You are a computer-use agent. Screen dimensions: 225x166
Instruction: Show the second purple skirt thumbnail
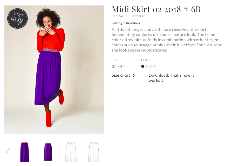pyautogui.click(x=47, y=152)
